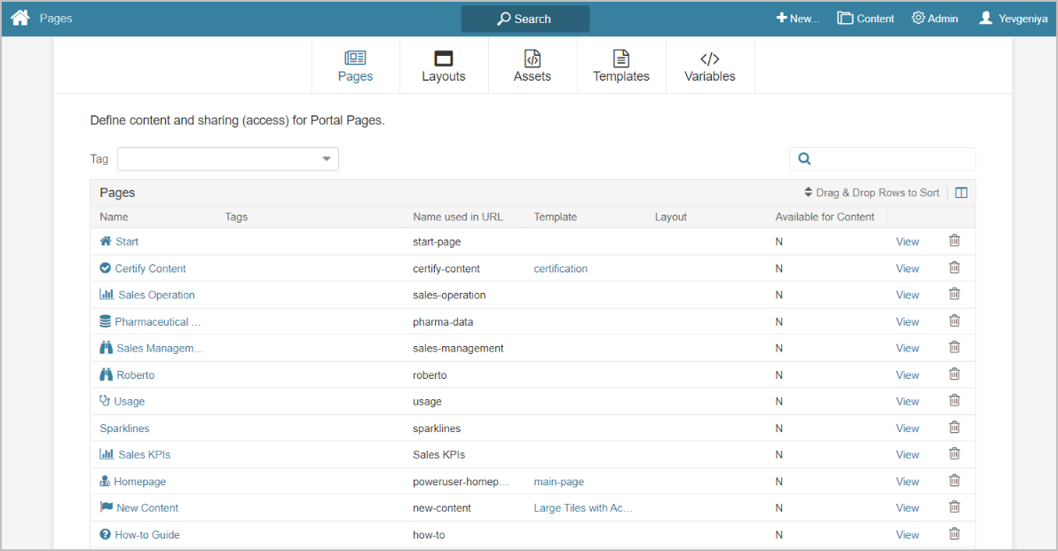Click trash icon for Certify Content row

[x=954, y=267]
